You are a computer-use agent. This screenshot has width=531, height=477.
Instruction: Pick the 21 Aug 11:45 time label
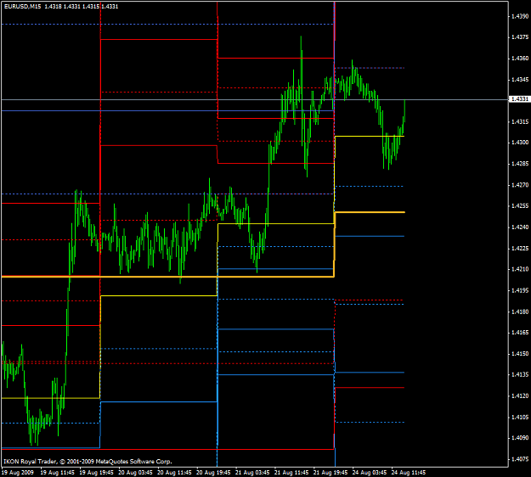(x=291, y=472)
